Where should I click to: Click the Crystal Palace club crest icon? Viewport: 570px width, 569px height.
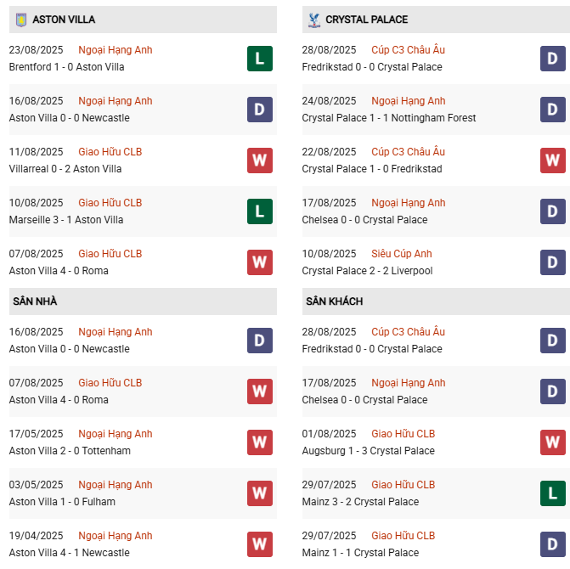313,19
